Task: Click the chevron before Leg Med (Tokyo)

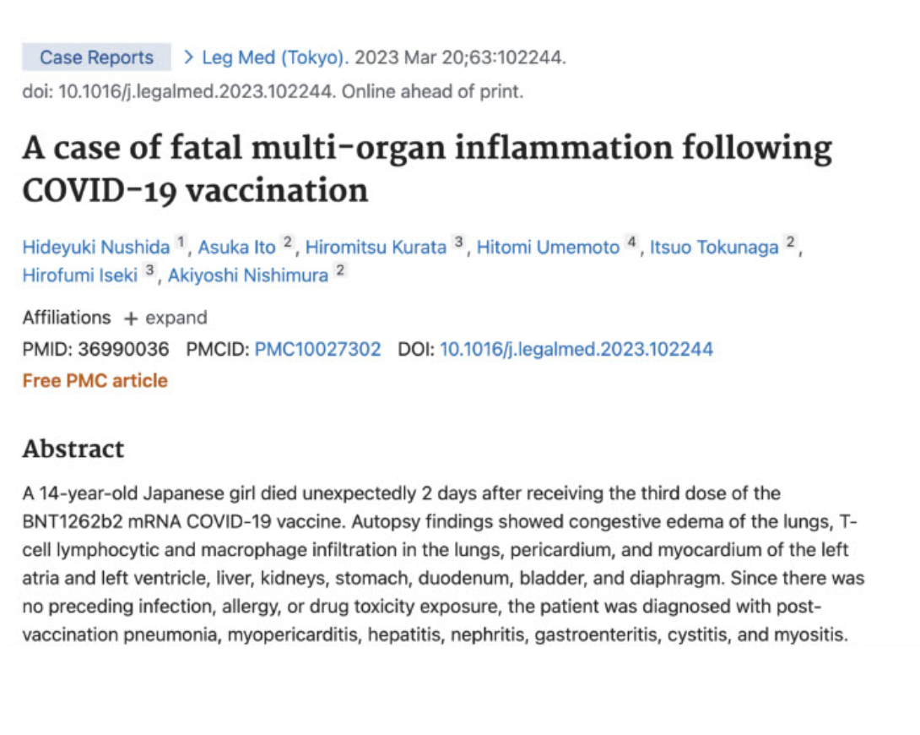Action: click(188, 57)
